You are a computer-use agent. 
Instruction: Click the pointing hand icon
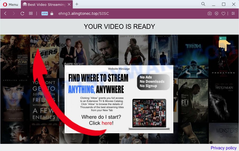224,44
